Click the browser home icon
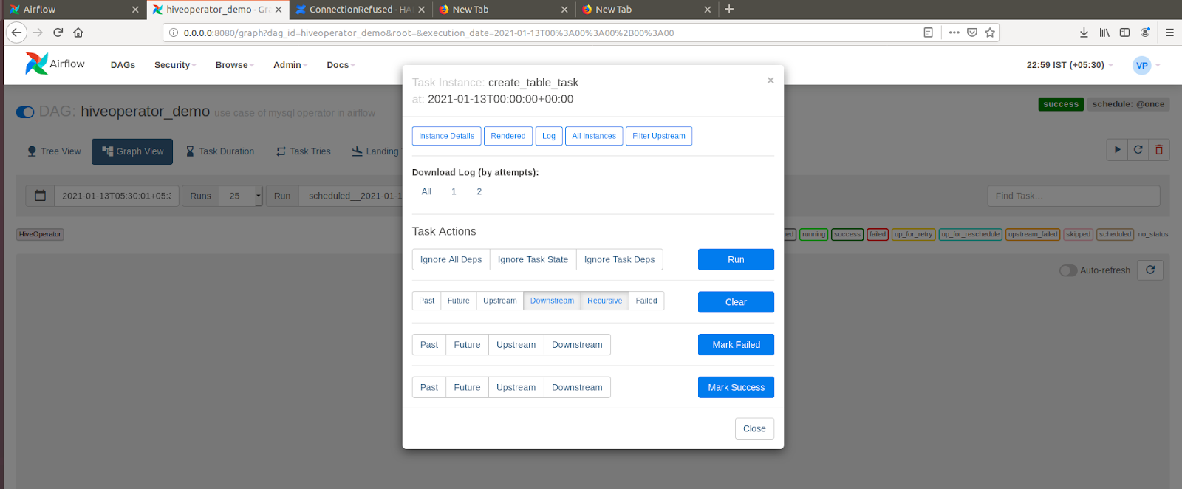1182x489 pixels. (x=78, y=33)
